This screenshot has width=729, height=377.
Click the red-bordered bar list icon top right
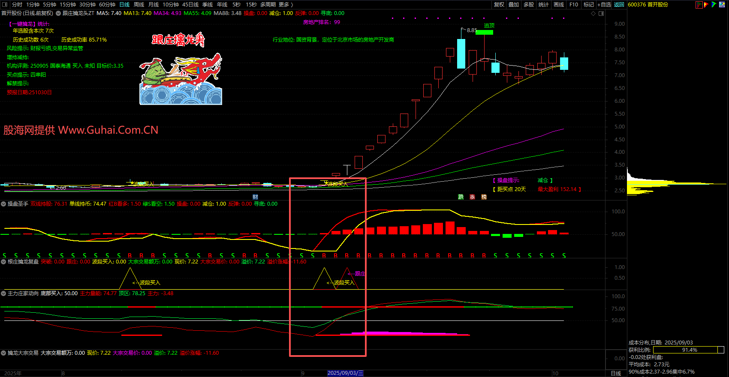[699, 5]
